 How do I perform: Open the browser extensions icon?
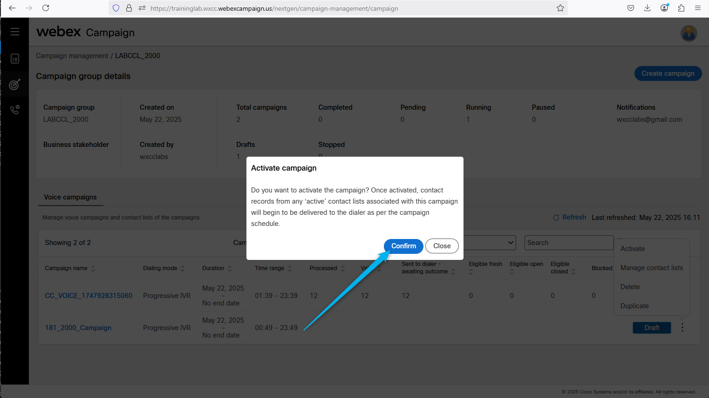681,8
